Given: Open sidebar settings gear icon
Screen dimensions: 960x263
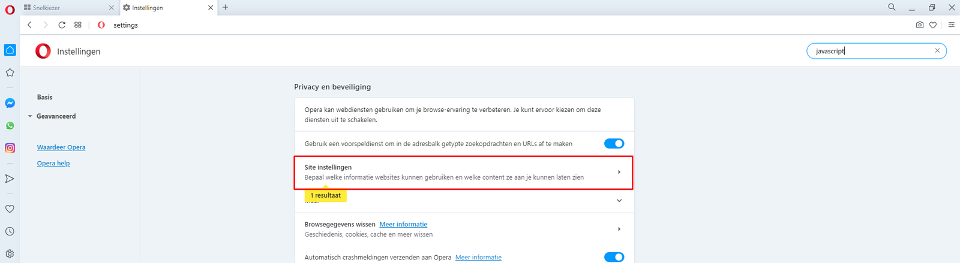Looking at the screenshot, I should (x=10, y=254).
